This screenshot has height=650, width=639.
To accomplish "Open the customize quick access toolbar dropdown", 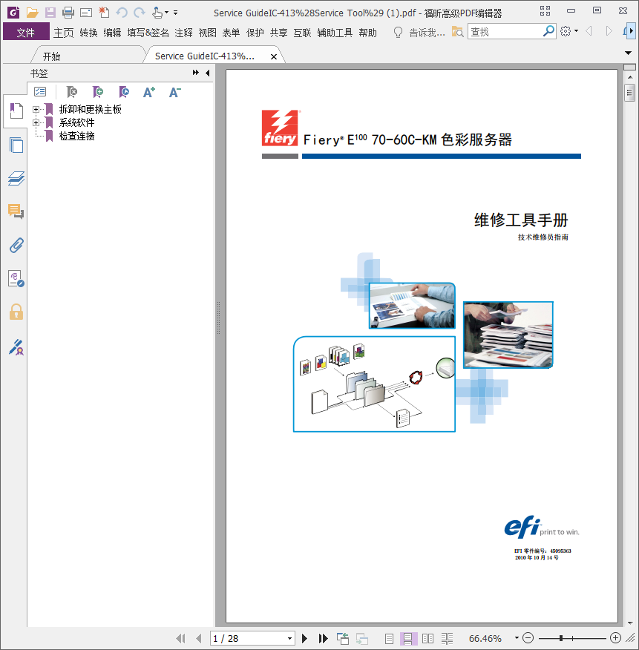I will pyautogui.click(x=175, y=13).
